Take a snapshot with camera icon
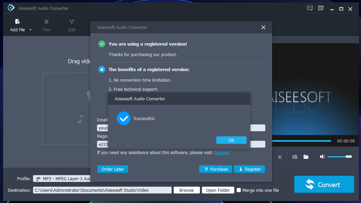361x203 pixels. coord(295,157)
